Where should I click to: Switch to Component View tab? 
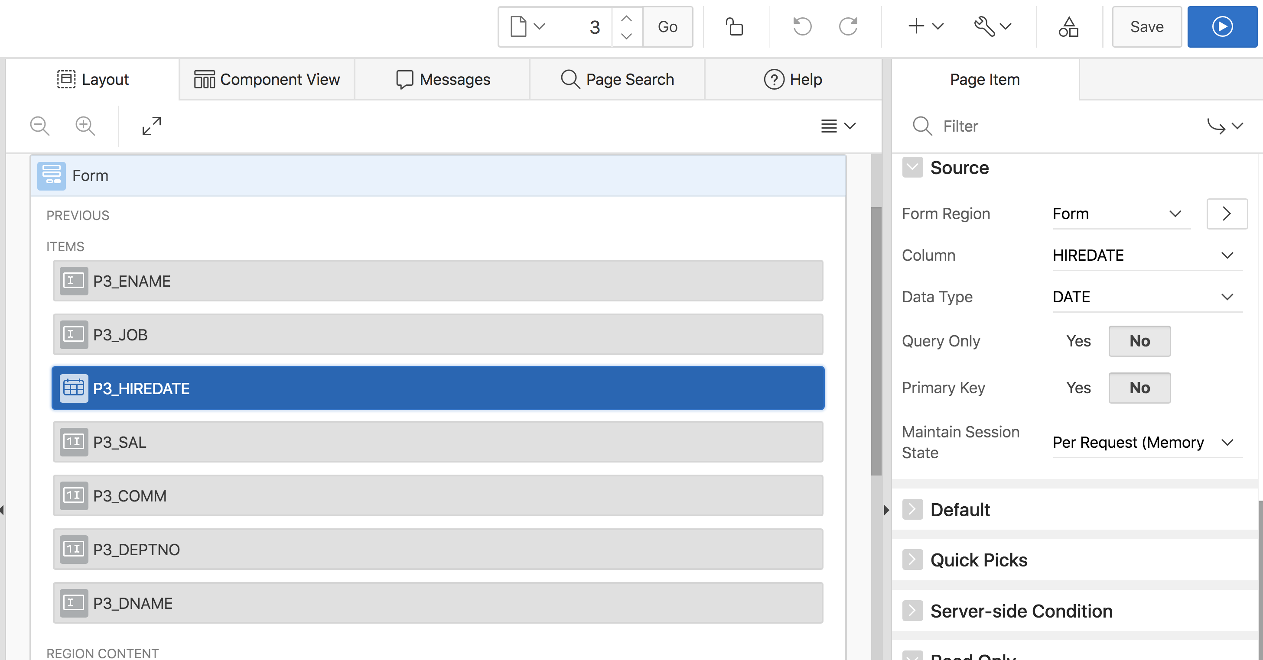point(267,79)
